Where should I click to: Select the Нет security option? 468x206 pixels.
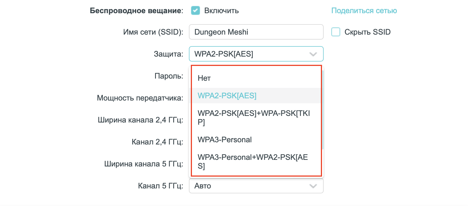204,78
